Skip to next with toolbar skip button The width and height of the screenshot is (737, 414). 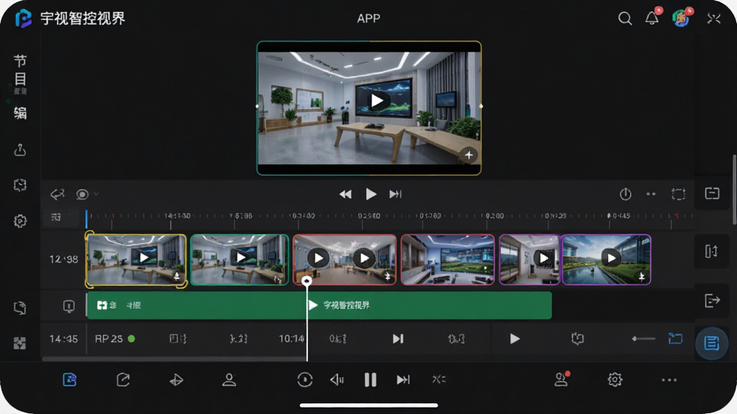point(395,194)
